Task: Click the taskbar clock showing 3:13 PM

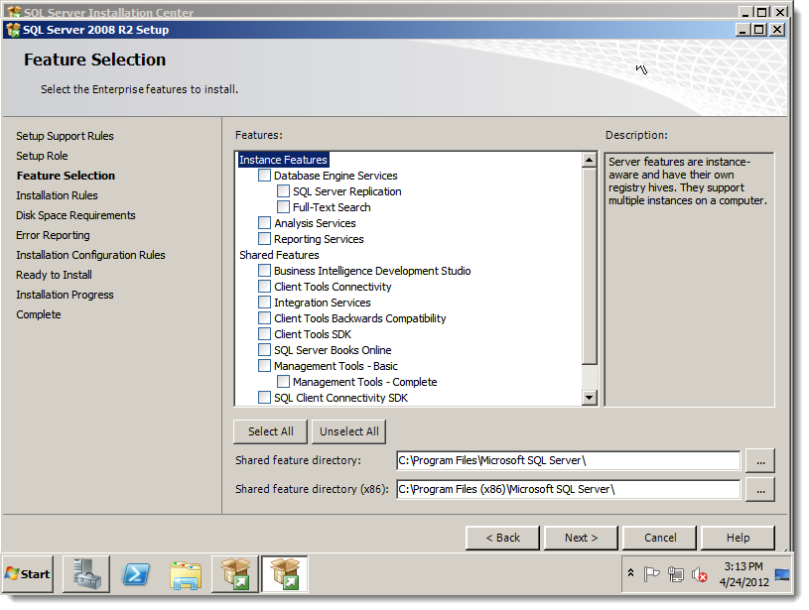Action: coord(743,574)
